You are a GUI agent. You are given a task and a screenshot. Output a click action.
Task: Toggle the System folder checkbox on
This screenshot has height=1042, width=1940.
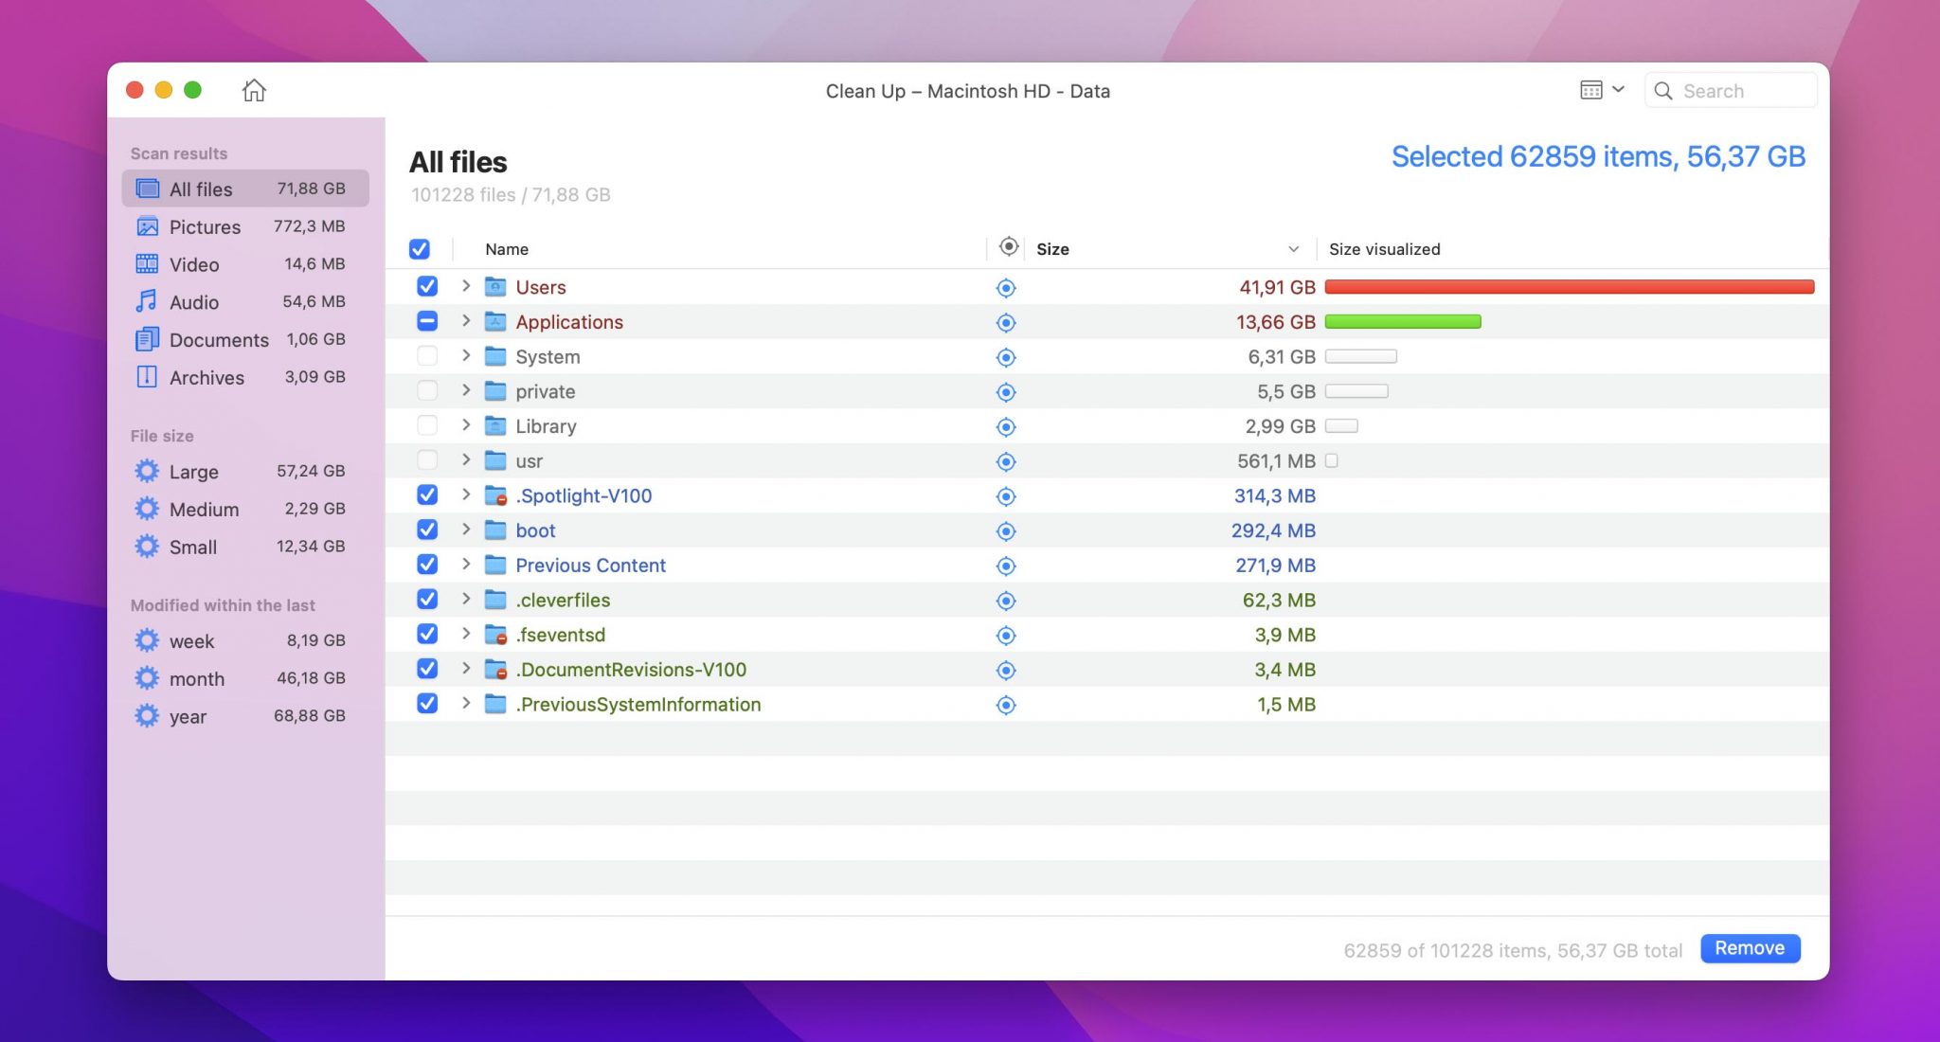point(426,355)
